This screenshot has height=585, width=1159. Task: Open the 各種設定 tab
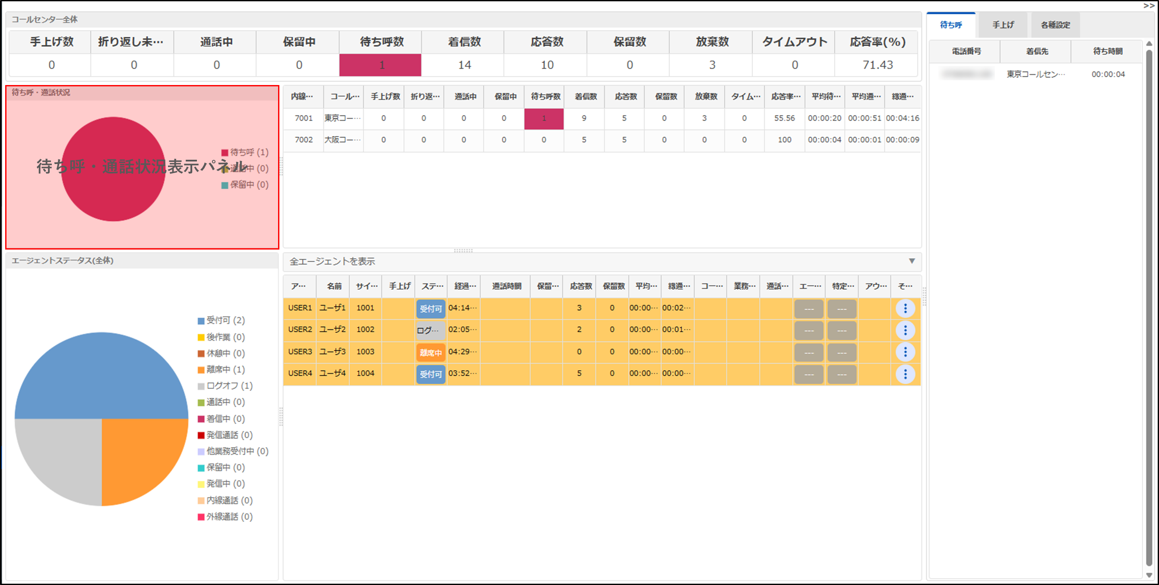pos(1055,25)
